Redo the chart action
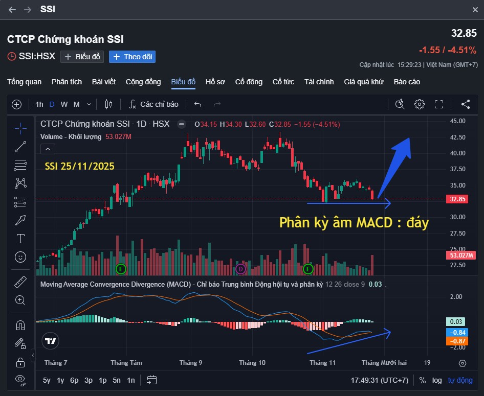Screen dimensions: 484x396 [217, 104]
